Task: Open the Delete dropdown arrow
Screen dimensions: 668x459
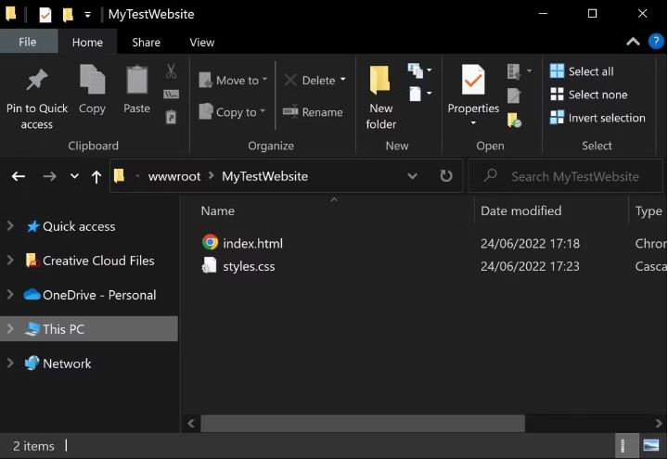Action: (343, 80)
